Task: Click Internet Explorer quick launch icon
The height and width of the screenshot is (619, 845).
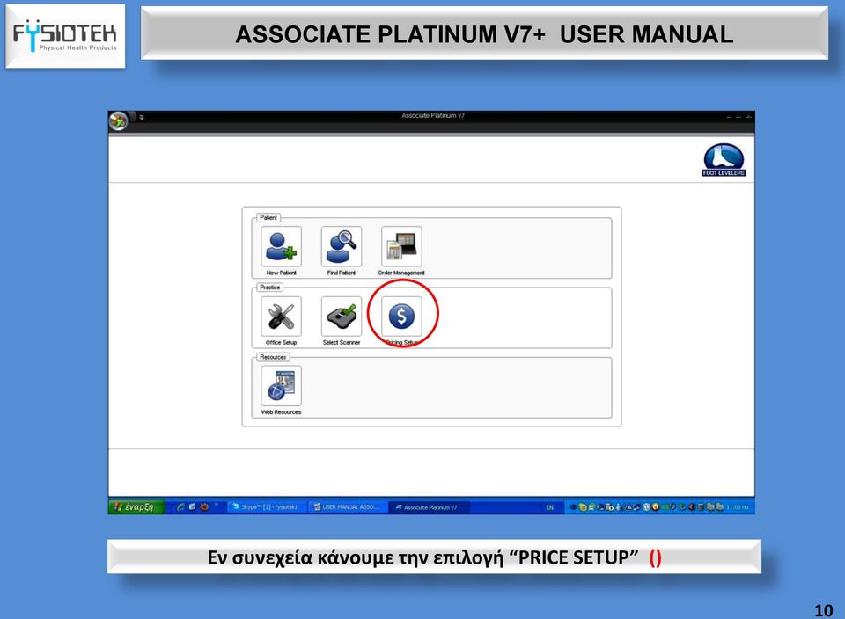Action: (181, 507)
